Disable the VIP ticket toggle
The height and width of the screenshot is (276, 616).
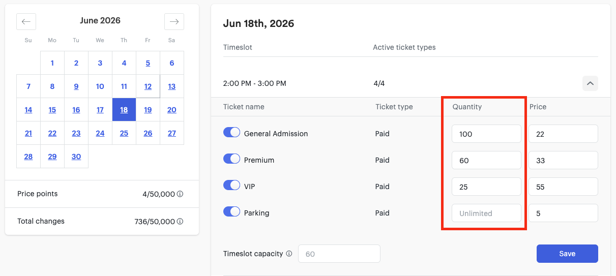tap(231, 185)
